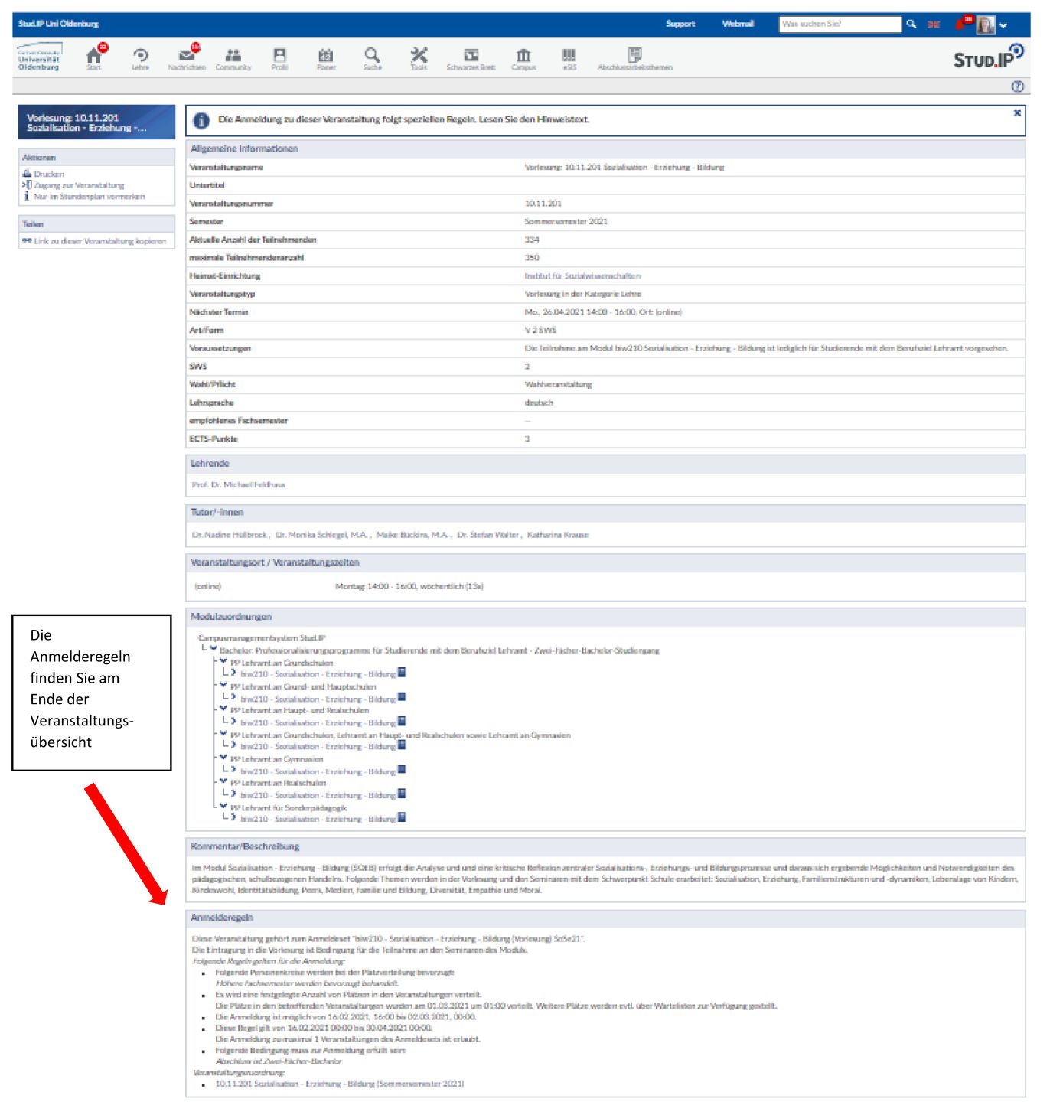
Task: Click the search magnifier beside the search field
Action: (911, 24)
